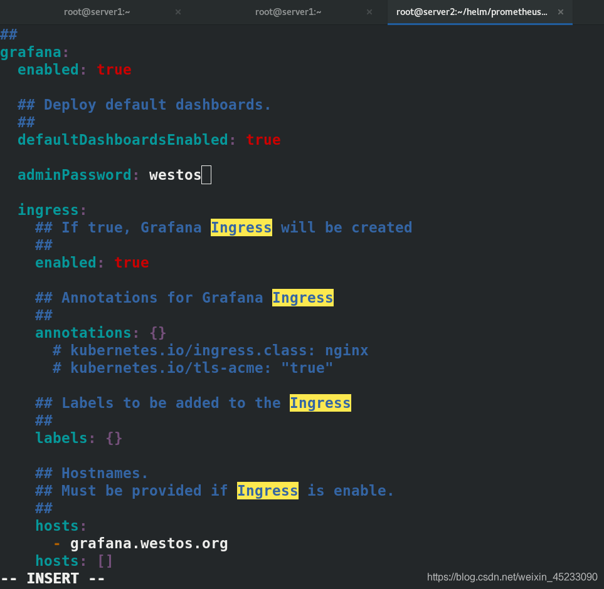Click highlighted 'Ingress' in Labels comment
Image resolution: width=604 pixels, height=589 pixels.
tap(321, 403)
